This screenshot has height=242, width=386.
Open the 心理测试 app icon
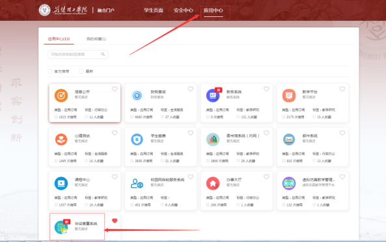[61, 139]
